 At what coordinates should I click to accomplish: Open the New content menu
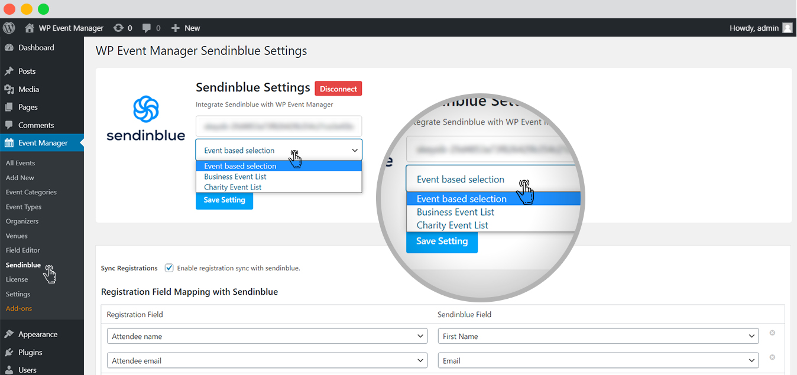tap(186, 28)
